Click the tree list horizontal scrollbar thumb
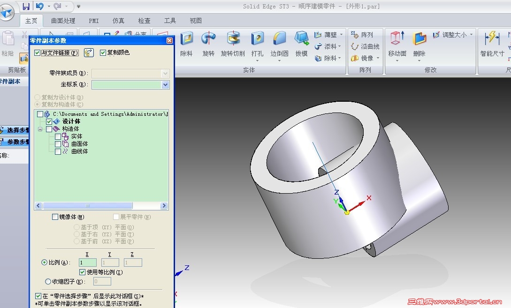511x308 pixels. pyautogui.click(x=88, y=206)
